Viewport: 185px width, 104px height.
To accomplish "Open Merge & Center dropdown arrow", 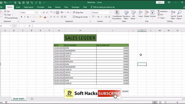I will coord(90,17).
